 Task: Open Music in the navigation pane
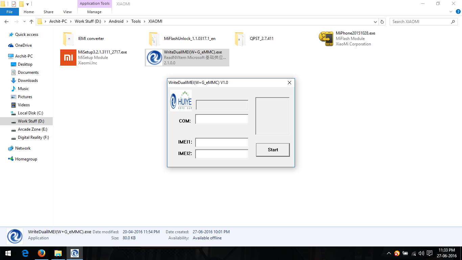23,89
